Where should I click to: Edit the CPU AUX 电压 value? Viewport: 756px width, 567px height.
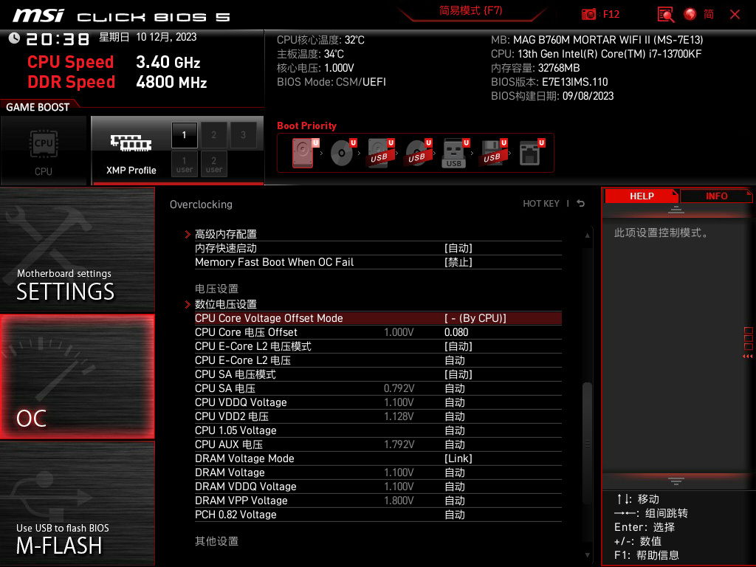(455, 444)
